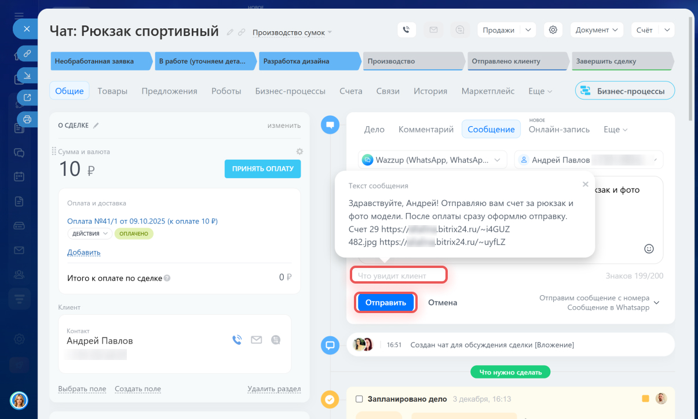Click gear icon in Сумма и валюта field
Screen dimensions: 698x419
tap(299, 152)
